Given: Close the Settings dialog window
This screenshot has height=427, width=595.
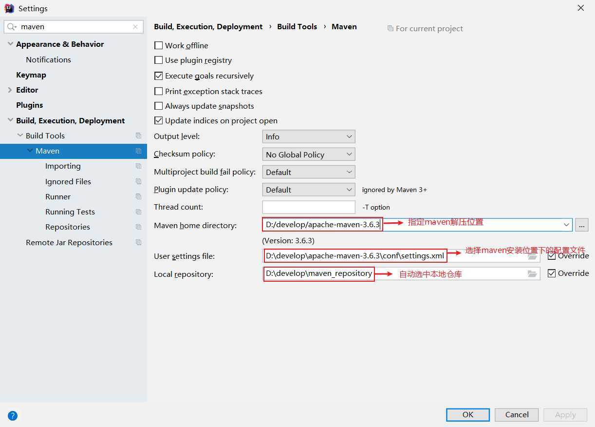Looking at the screenshot, I should 581,8.
